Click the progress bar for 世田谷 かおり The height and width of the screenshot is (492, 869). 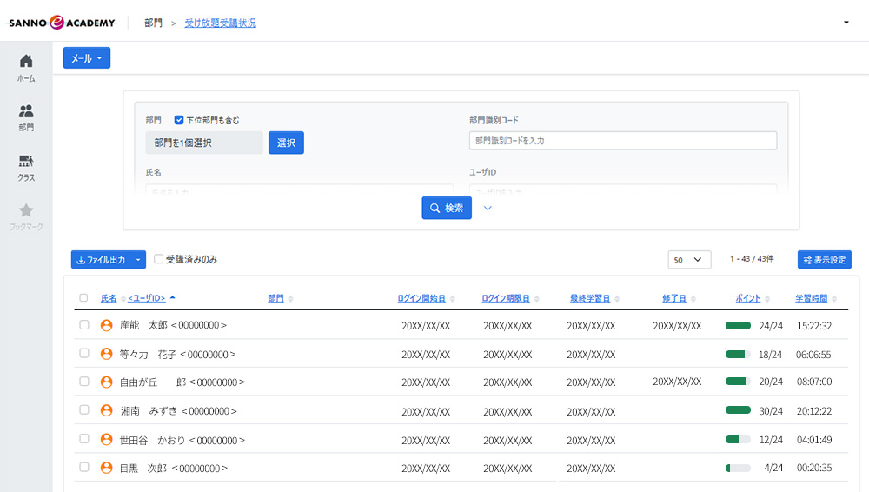click(x=738, y=440)
